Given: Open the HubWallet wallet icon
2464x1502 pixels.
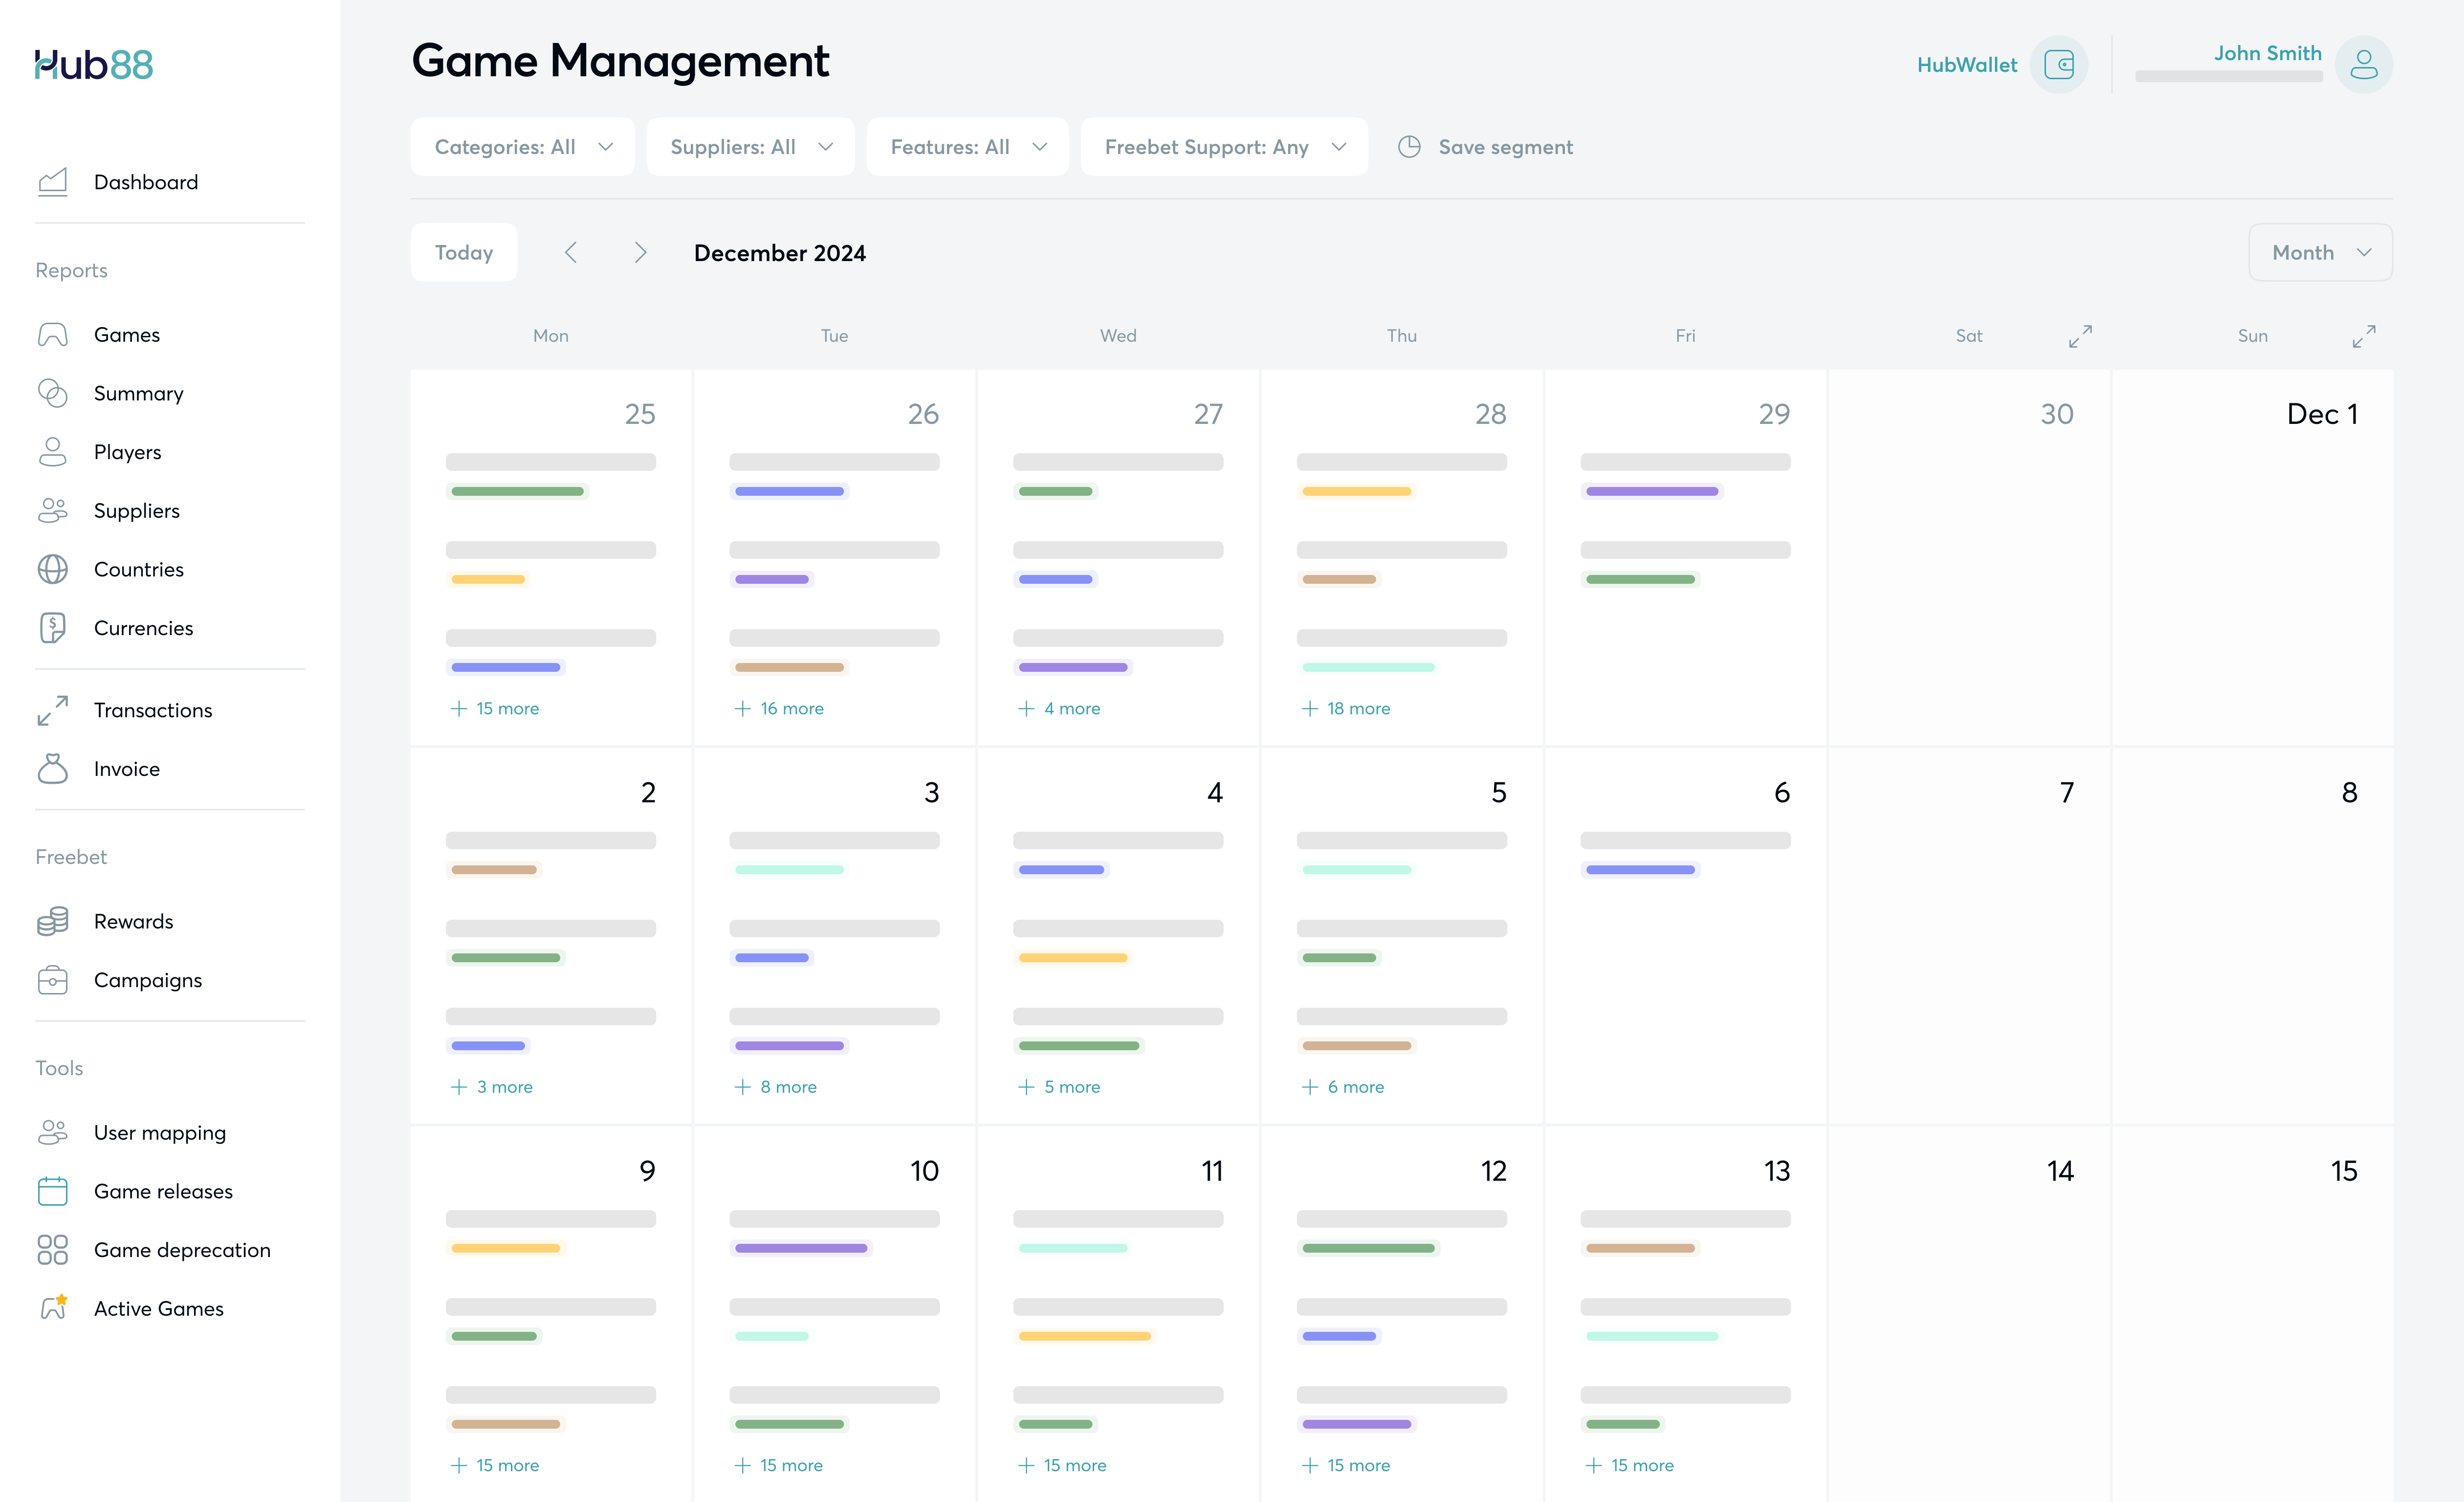Looking at the screenshot, I should (x=2058, y=65).
